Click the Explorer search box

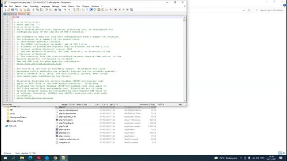(x=269, y=10)
